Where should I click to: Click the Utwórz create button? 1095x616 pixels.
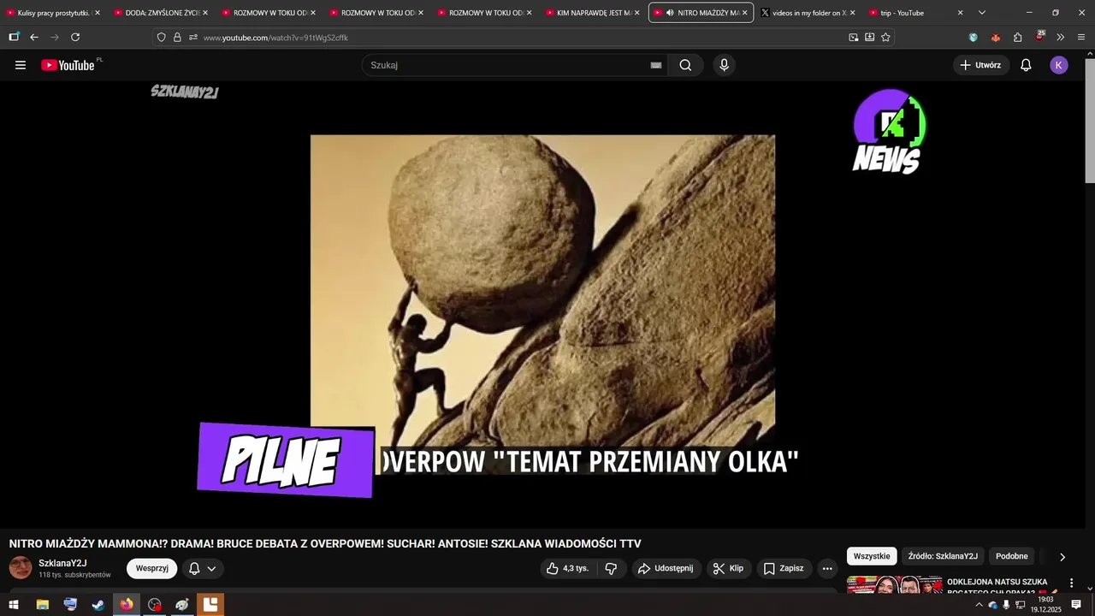click(981, 65)
